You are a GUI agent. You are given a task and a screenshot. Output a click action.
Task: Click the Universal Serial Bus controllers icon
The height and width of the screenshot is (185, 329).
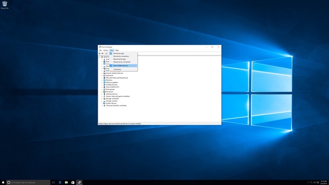tap(104, 106)
